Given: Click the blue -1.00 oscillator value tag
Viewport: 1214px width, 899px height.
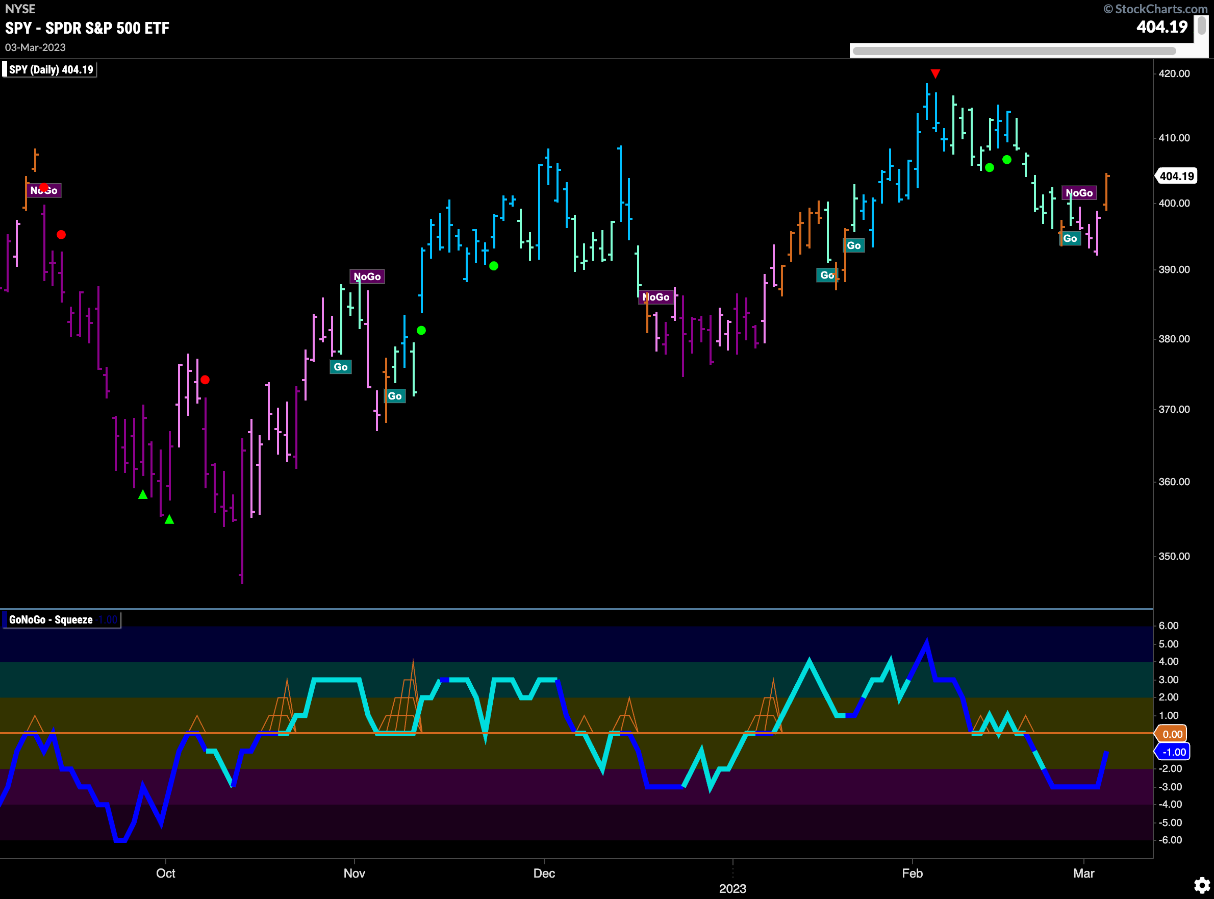Looking at the screenshot, I should tap(1173, 752).
